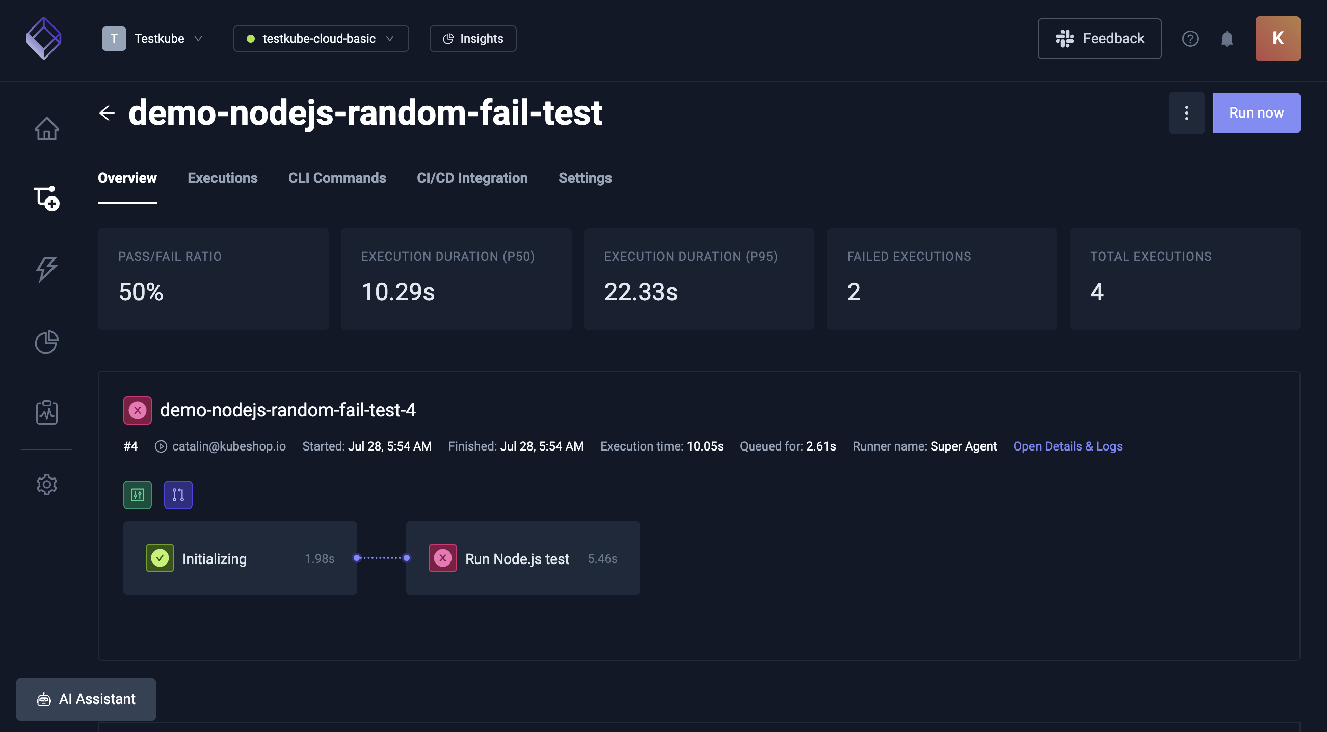Click the demo-nodejs-random-fail-test-4 execution title

point(287,410)
